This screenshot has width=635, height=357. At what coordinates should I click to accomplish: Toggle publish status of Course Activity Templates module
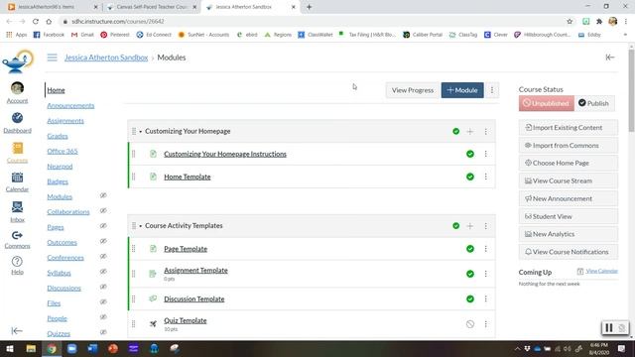[x=456, y=226]
